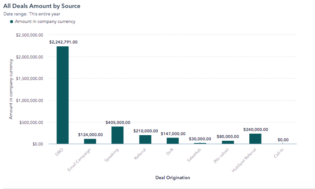Click the $210,000.00 data label
Viewport: 315px width, 189px height.
(146, 131)
